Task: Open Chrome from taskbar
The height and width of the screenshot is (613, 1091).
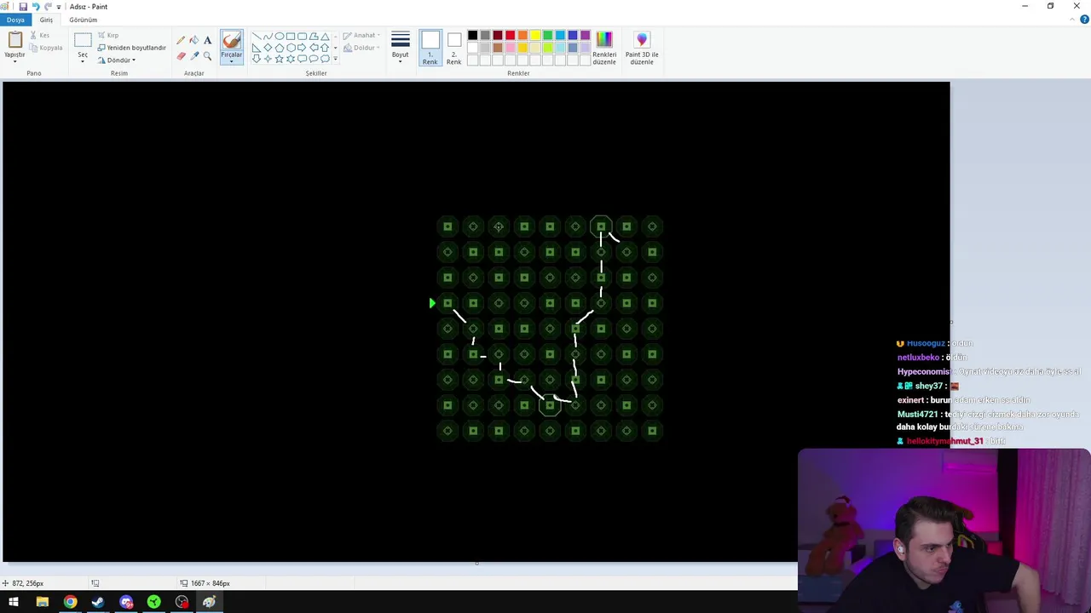Action: pyautogui.click(x=70, y=602)
